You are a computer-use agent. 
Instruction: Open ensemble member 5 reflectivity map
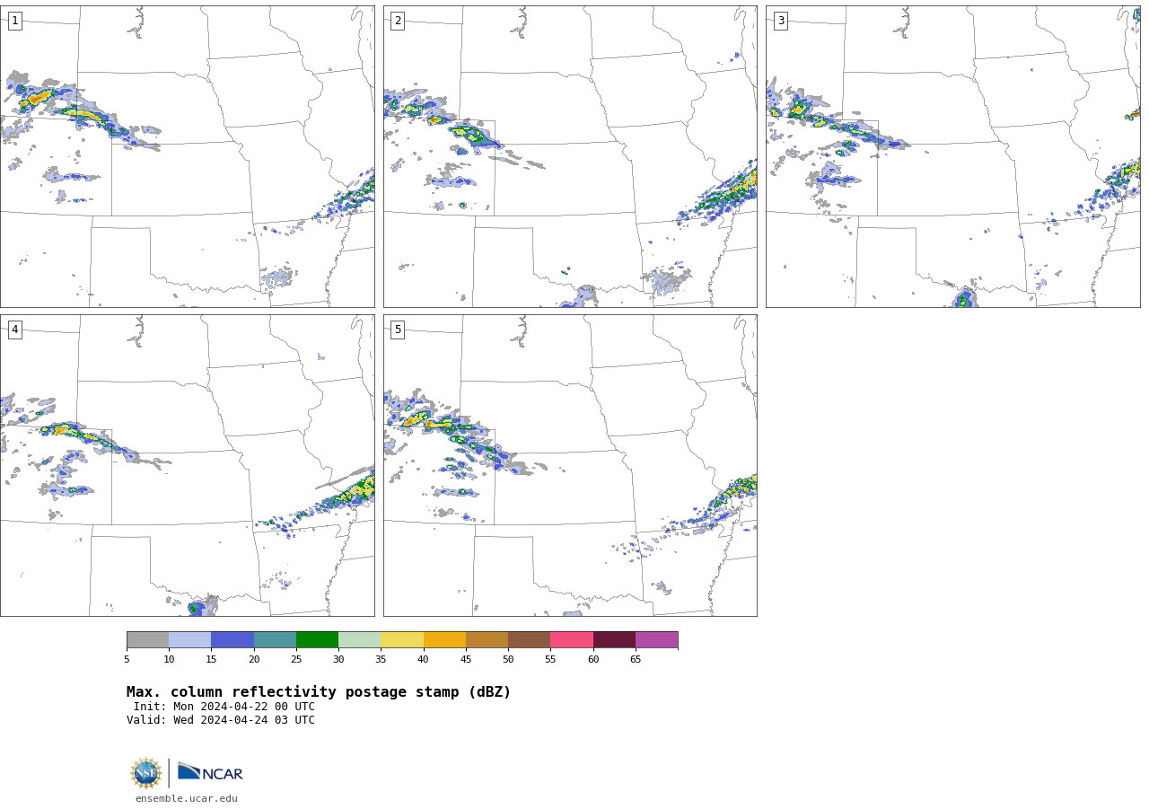(570, 465)
